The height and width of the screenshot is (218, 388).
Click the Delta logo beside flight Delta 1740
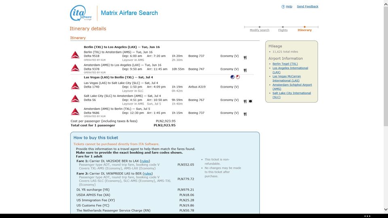75,86
